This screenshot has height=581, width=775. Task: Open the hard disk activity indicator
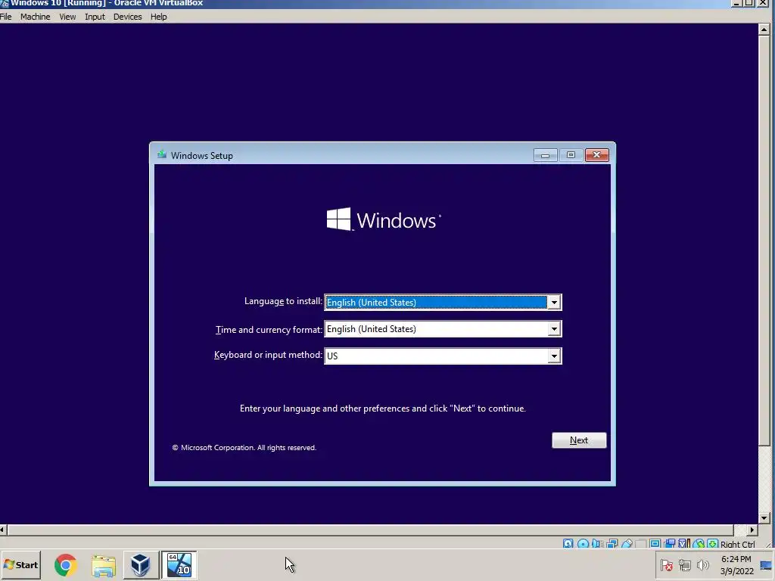(568, 544)
